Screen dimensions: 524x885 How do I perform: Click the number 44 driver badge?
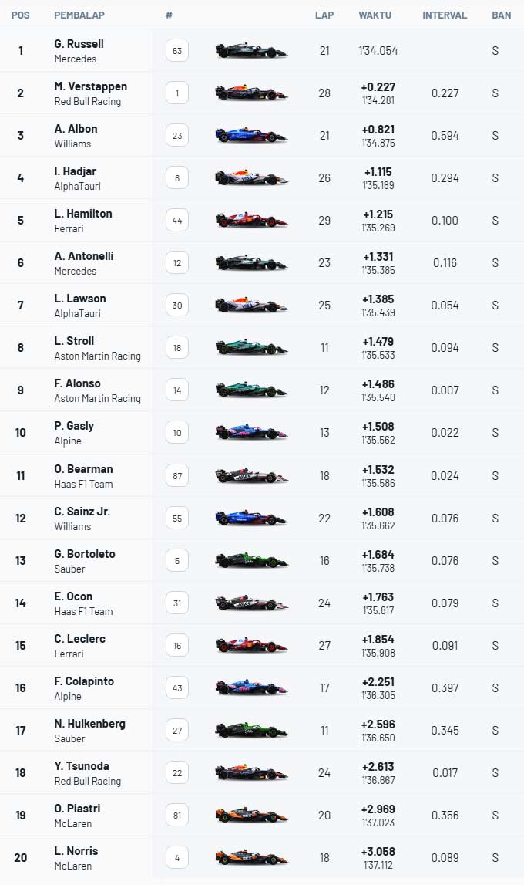pos(177,221)
